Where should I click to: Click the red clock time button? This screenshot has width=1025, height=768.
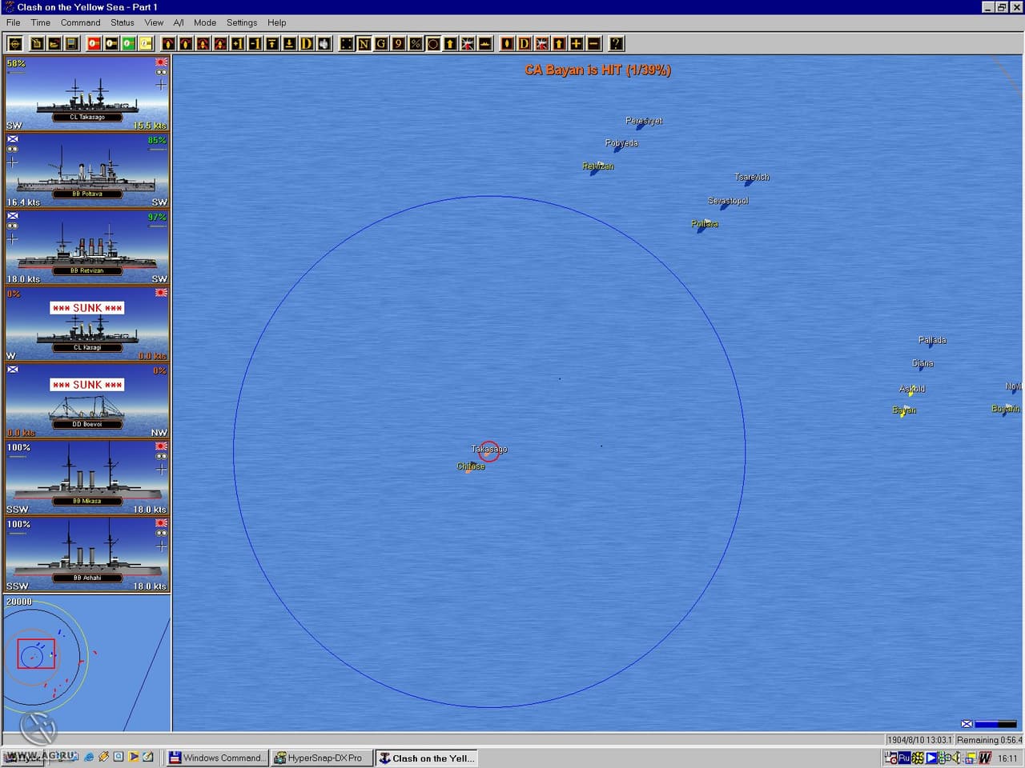point(93,44)
